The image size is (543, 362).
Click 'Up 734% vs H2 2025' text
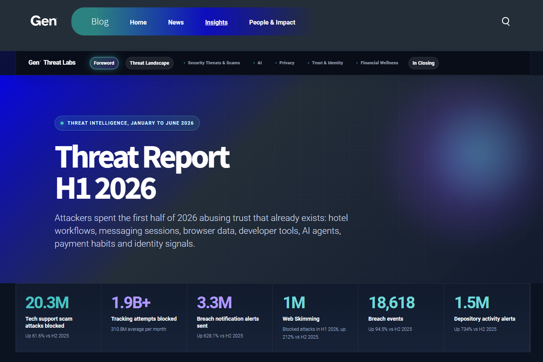click(475, 329)
